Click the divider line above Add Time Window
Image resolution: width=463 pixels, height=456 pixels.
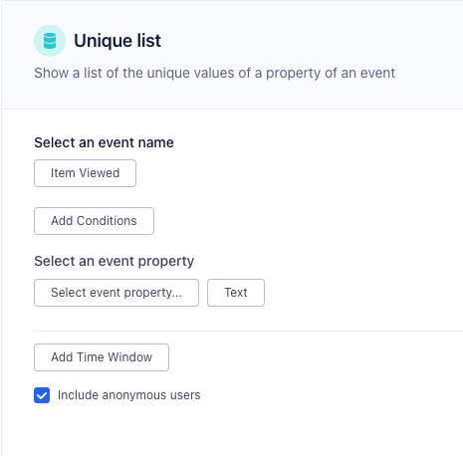[248, 331]
